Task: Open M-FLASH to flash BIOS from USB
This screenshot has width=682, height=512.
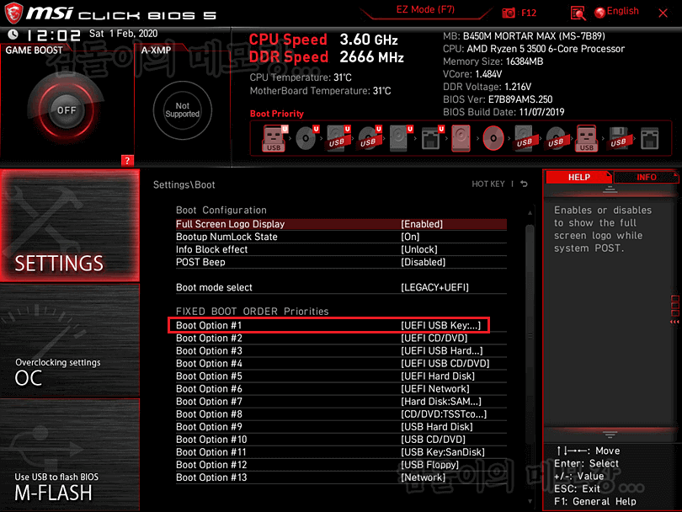Action: [x=70, y=455]
